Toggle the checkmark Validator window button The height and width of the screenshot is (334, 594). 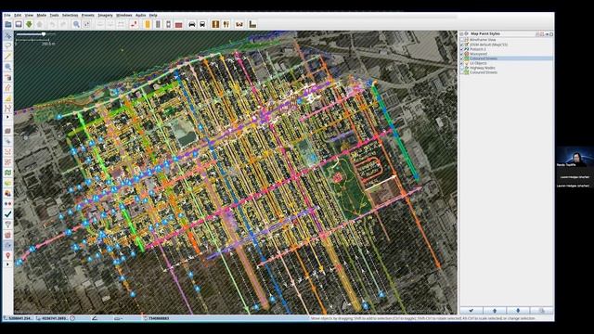click(x=7, y=214)
